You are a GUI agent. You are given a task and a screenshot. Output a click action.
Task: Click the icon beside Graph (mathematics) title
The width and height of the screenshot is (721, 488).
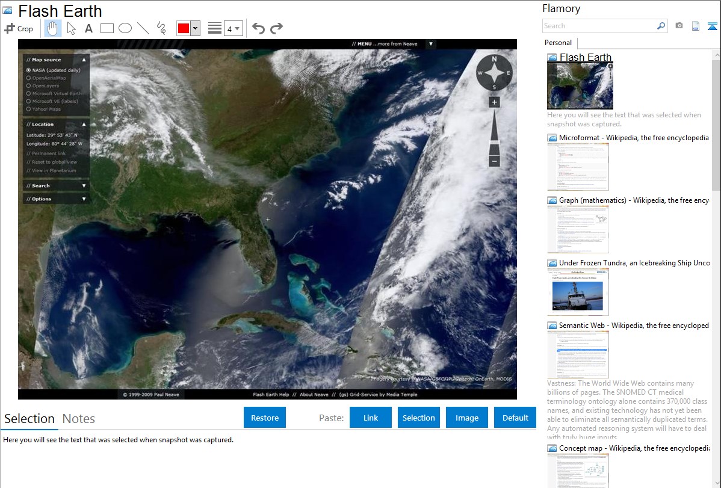(552, 200)
